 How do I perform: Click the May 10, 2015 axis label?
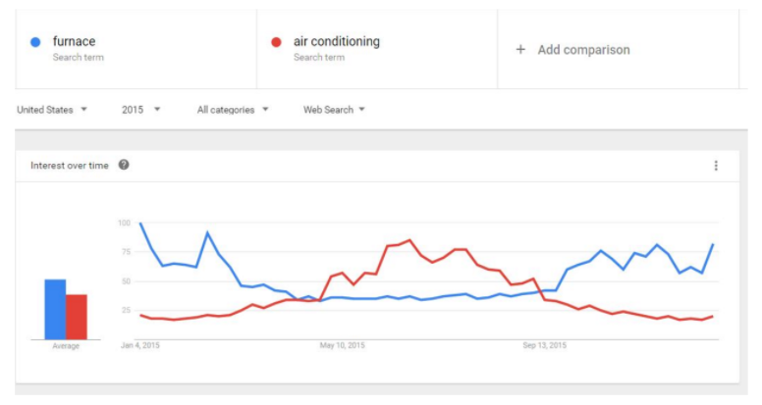pyautogui.click(x=342, y=345)
